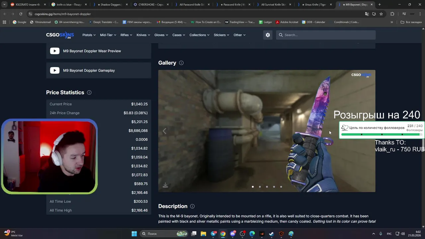Open Microsoft Edge from the taskbar
The image size is (425, 239).
tap(252, 234)
